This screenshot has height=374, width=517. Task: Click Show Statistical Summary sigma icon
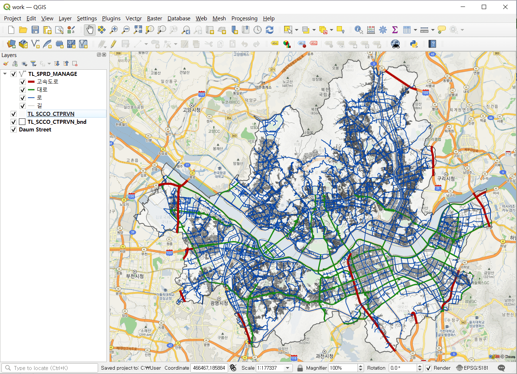(x=395, y=30)
